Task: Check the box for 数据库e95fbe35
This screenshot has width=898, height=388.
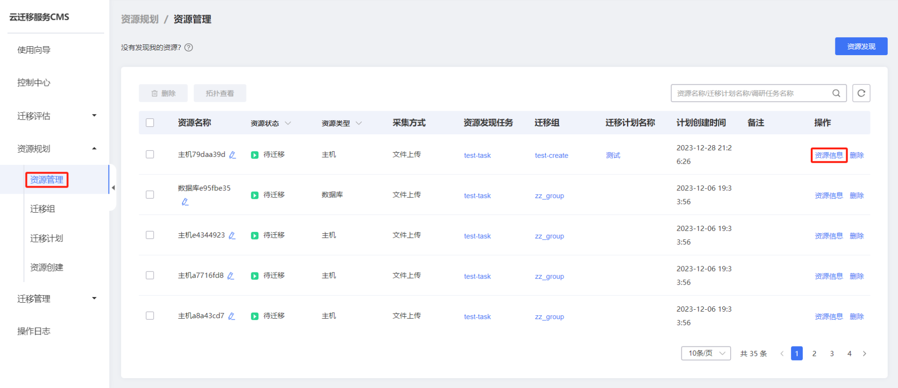Action: 150,195
